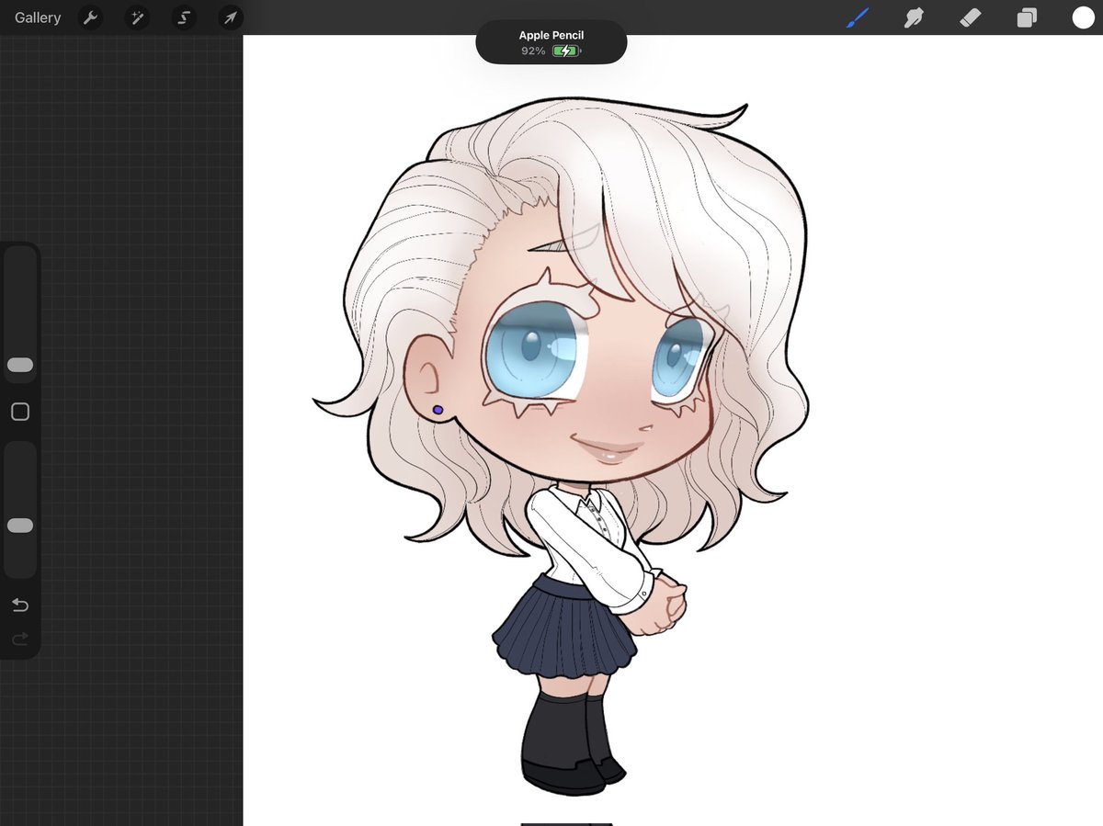Undo the last stroke with the sidebar arrow
The width and height of the screenshot is (1103, 826).
coord(19,605)
